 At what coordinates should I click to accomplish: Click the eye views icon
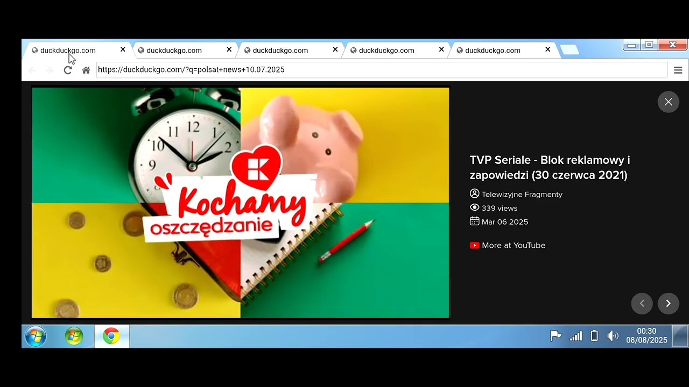coord(474,207)
